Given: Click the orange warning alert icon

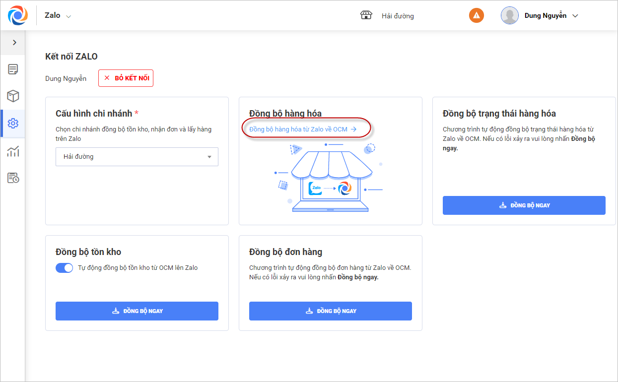Looking at the screenshot, I should pos(476,15).
